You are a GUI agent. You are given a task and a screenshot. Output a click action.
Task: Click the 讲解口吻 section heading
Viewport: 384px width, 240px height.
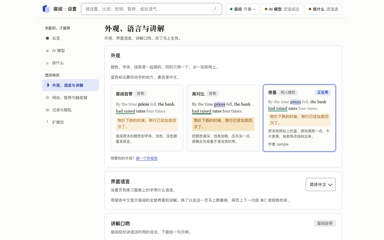pos(120,223)
